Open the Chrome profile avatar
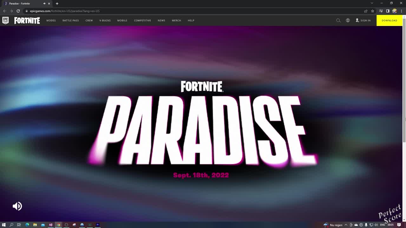This screenshot has height=228, width=406. point(394,11)
